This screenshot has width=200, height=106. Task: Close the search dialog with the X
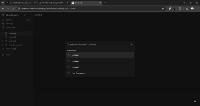(x=132, y=45)
